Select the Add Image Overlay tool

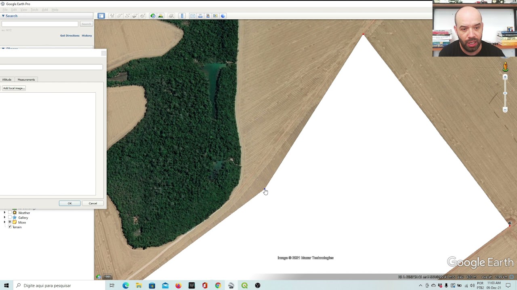tap(135, 16)
